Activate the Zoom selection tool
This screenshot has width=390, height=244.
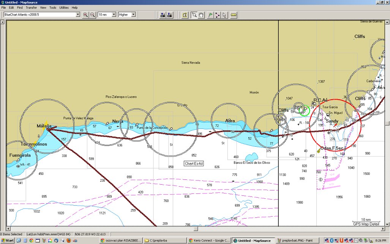click(194, 15)
